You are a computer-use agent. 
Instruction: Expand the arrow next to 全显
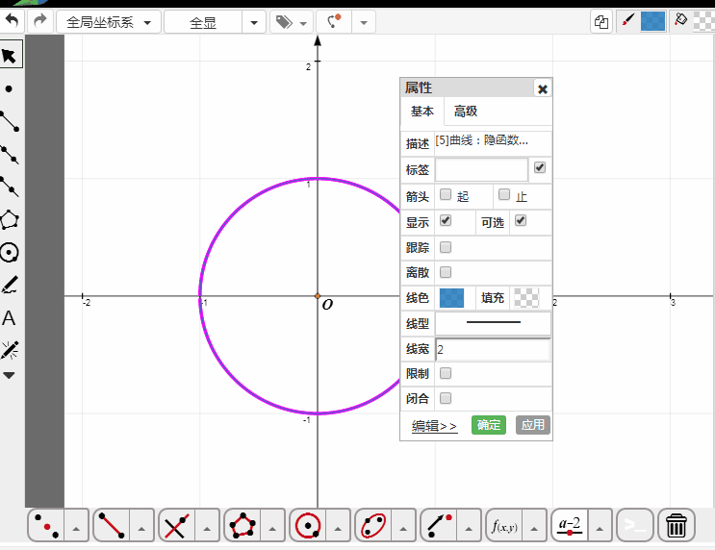tap(254, 22)
